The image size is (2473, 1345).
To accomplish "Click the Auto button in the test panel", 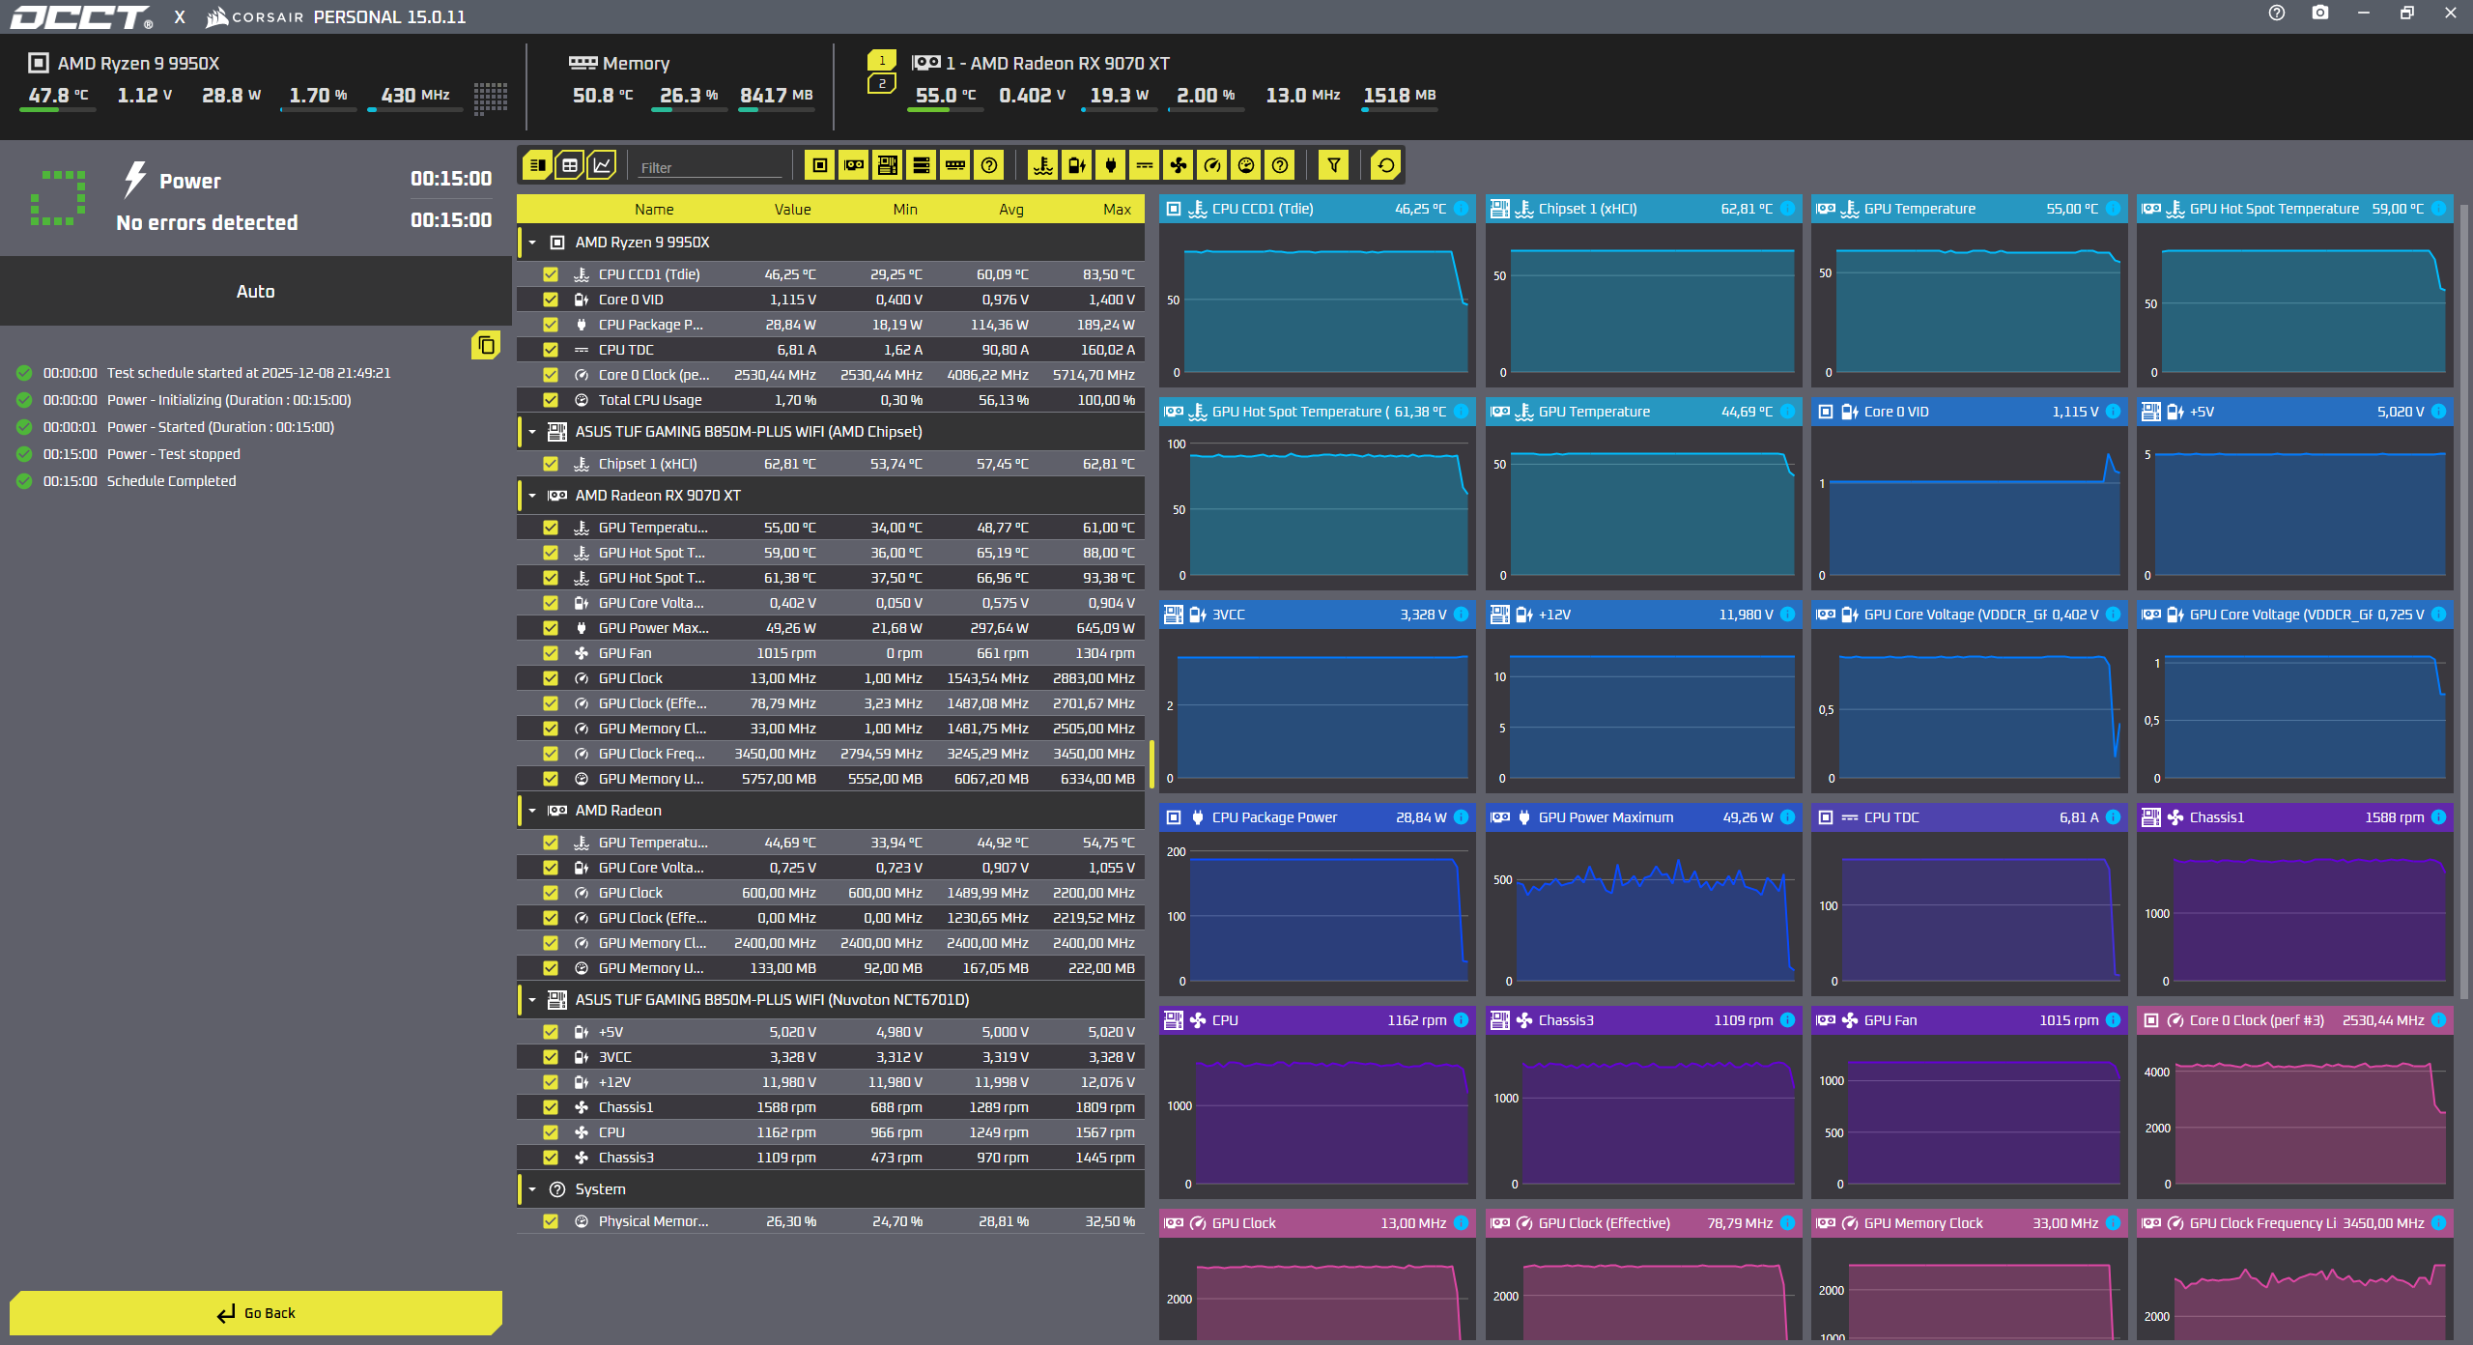I will pos(256,291).
